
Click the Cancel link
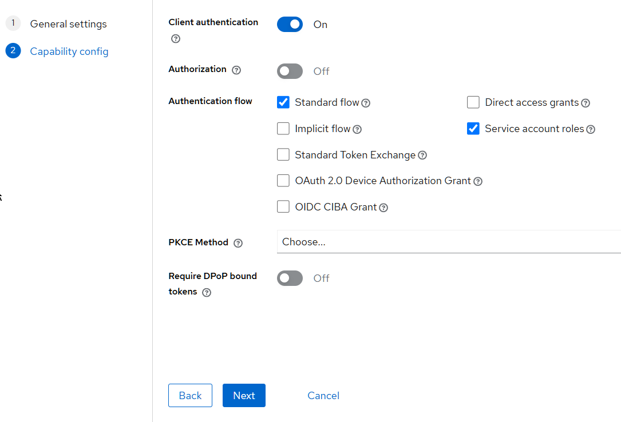(x=323, y=396)
